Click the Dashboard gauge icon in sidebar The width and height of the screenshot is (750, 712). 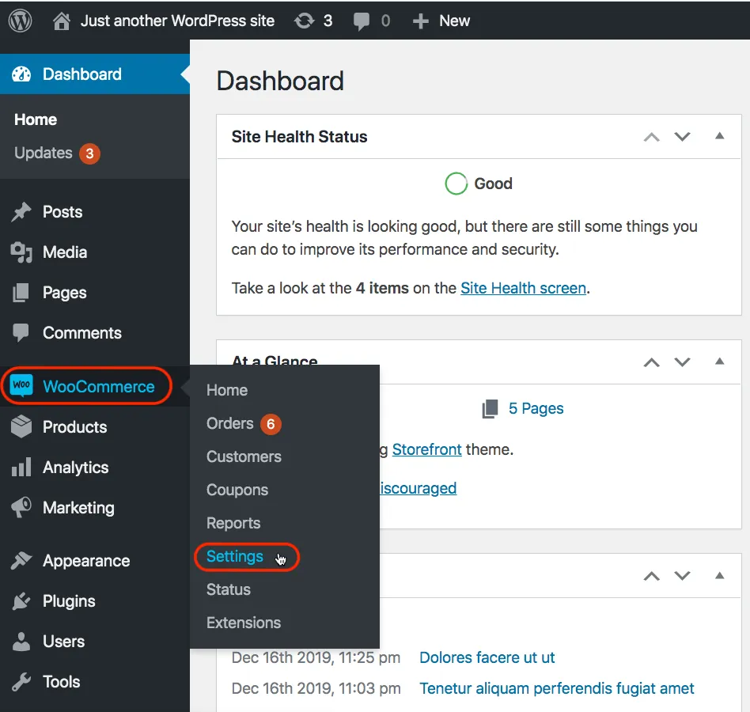click(21, 74)
